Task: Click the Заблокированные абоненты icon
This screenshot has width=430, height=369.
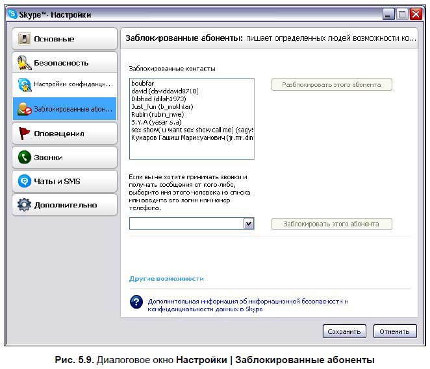Action: point(25,109)
